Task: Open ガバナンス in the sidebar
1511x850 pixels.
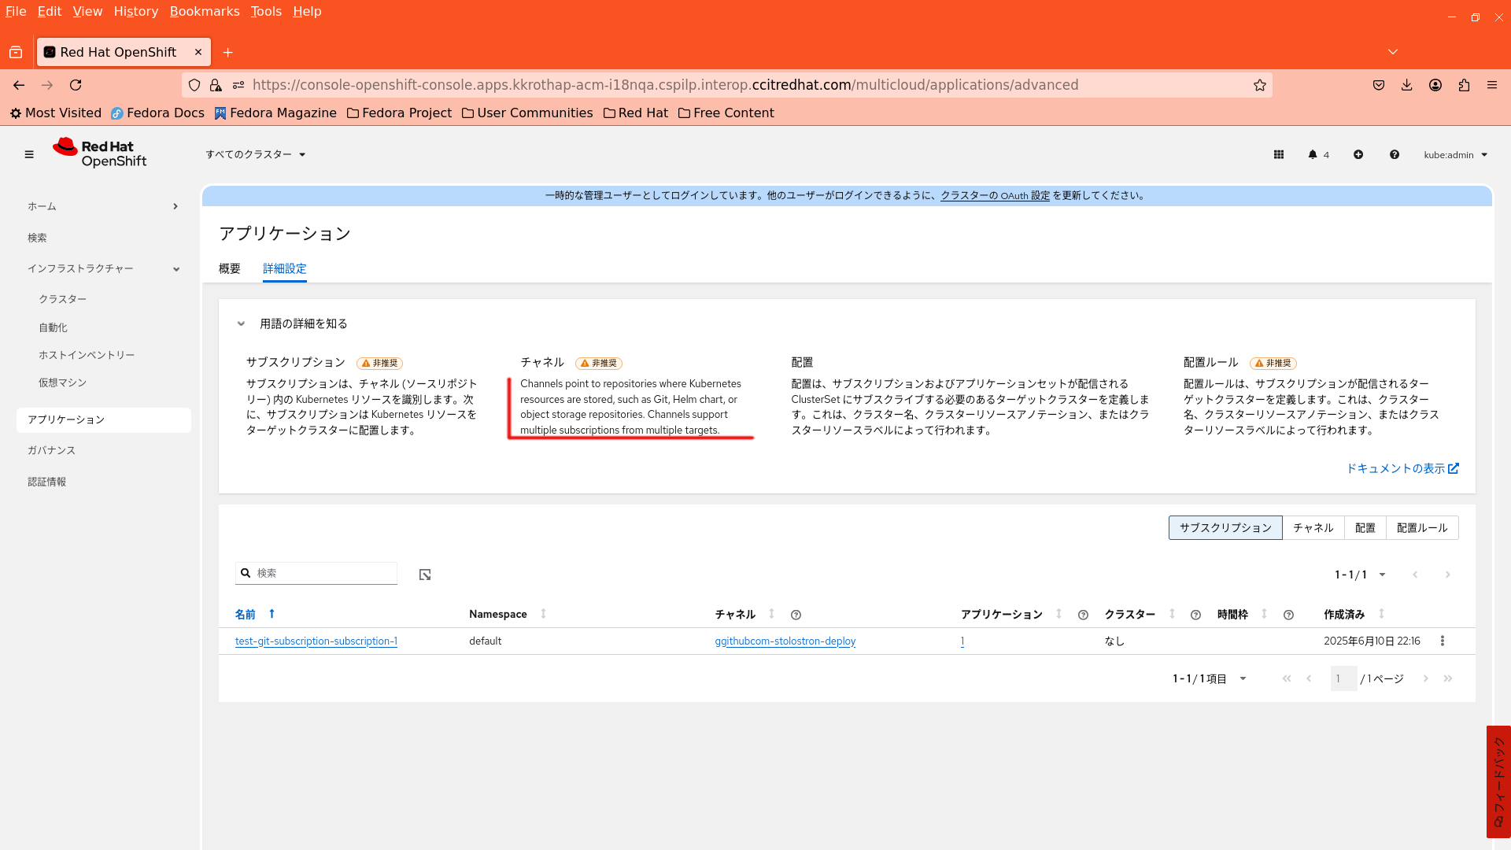Action: click(52, 451)
